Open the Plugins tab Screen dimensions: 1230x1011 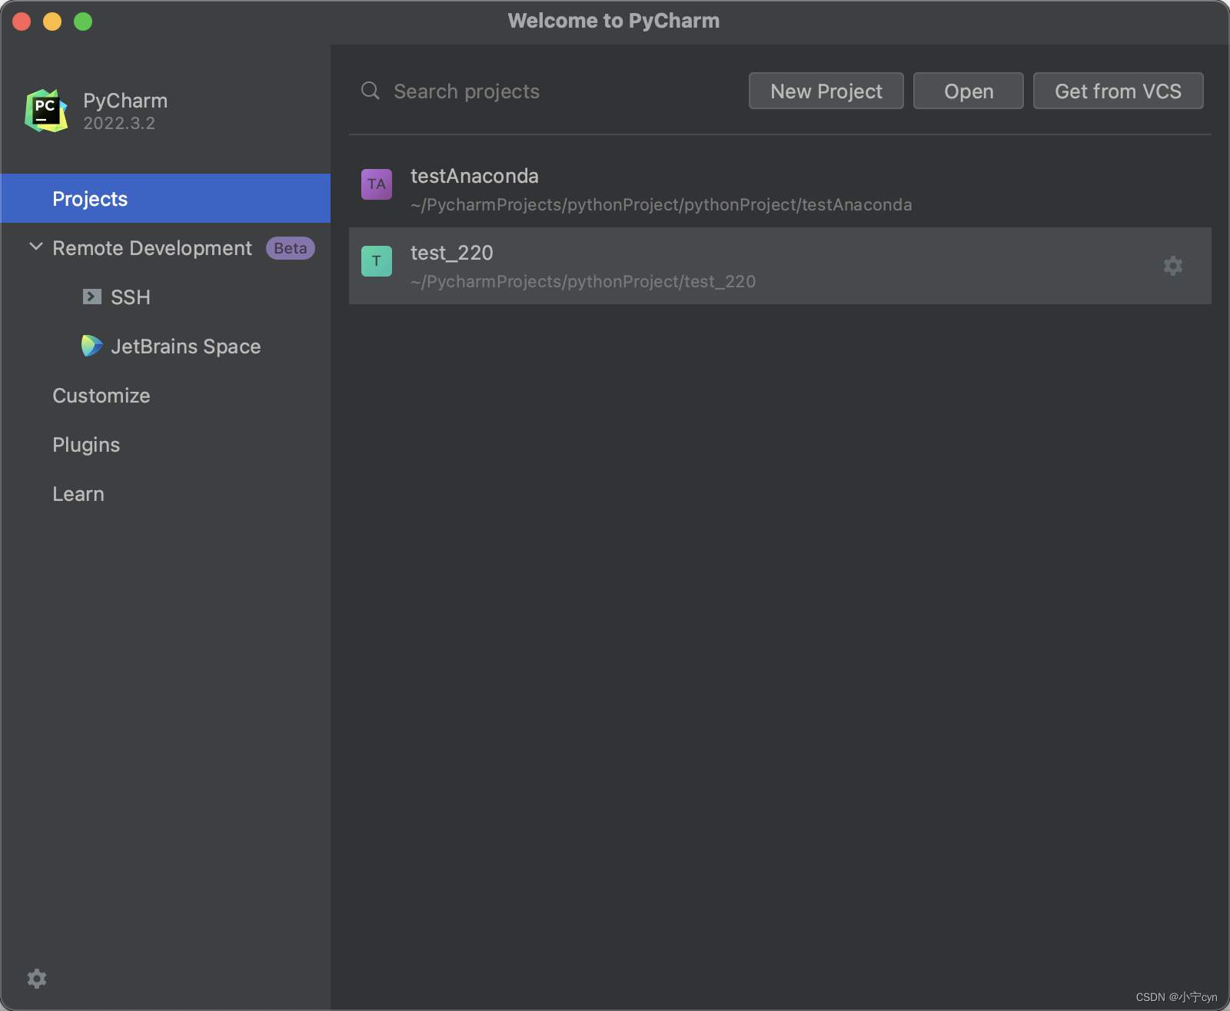165,445
